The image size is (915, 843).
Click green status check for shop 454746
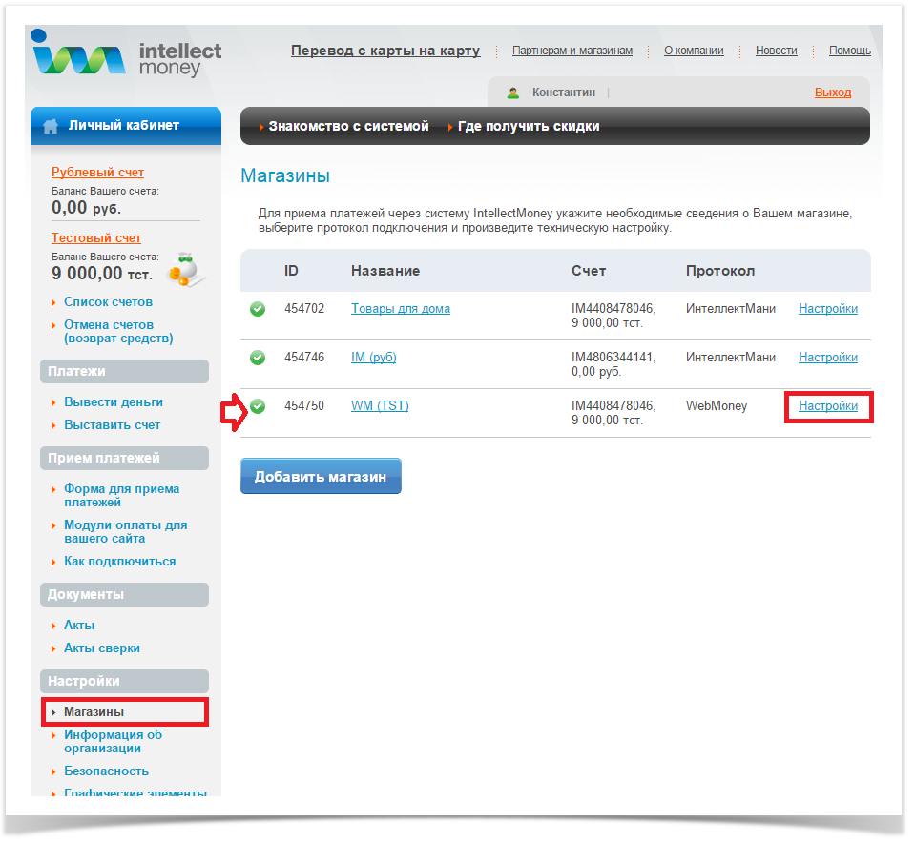(258, 358)
